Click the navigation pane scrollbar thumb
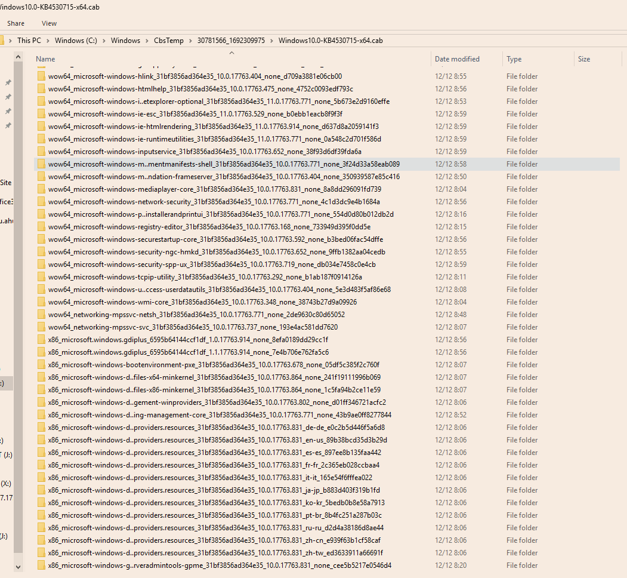The height and width of the screenshot is (578, 627). click(18, 308)
